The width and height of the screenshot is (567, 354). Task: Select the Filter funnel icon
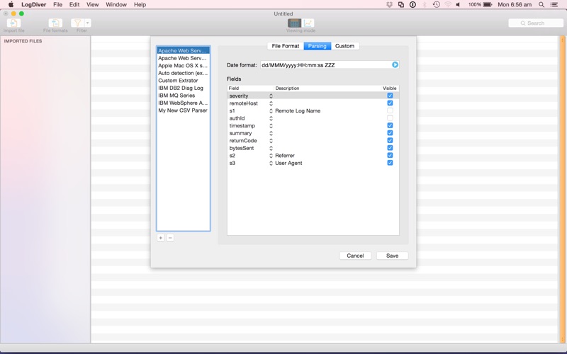(x=77, y=23)
